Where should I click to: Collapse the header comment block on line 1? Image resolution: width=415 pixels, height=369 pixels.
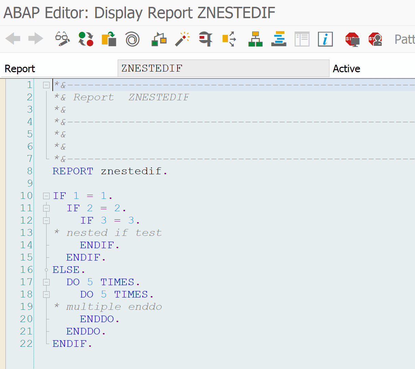[46, 85]
